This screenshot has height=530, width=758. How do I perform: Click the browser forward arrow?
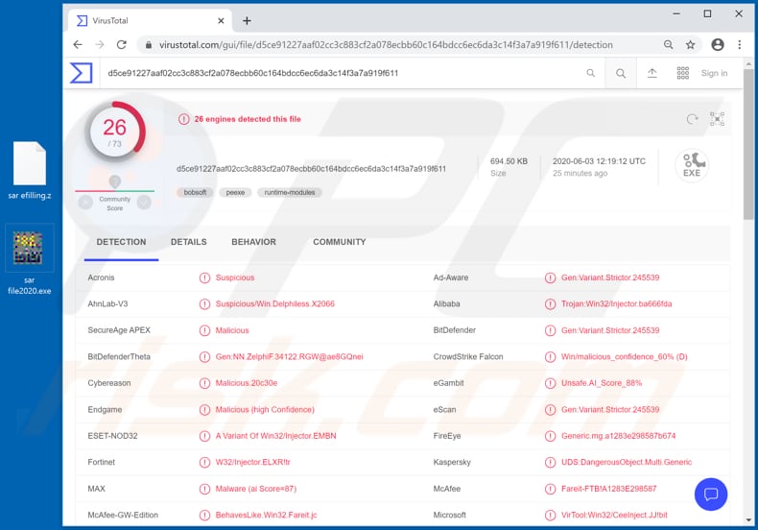tap(100, 44)
